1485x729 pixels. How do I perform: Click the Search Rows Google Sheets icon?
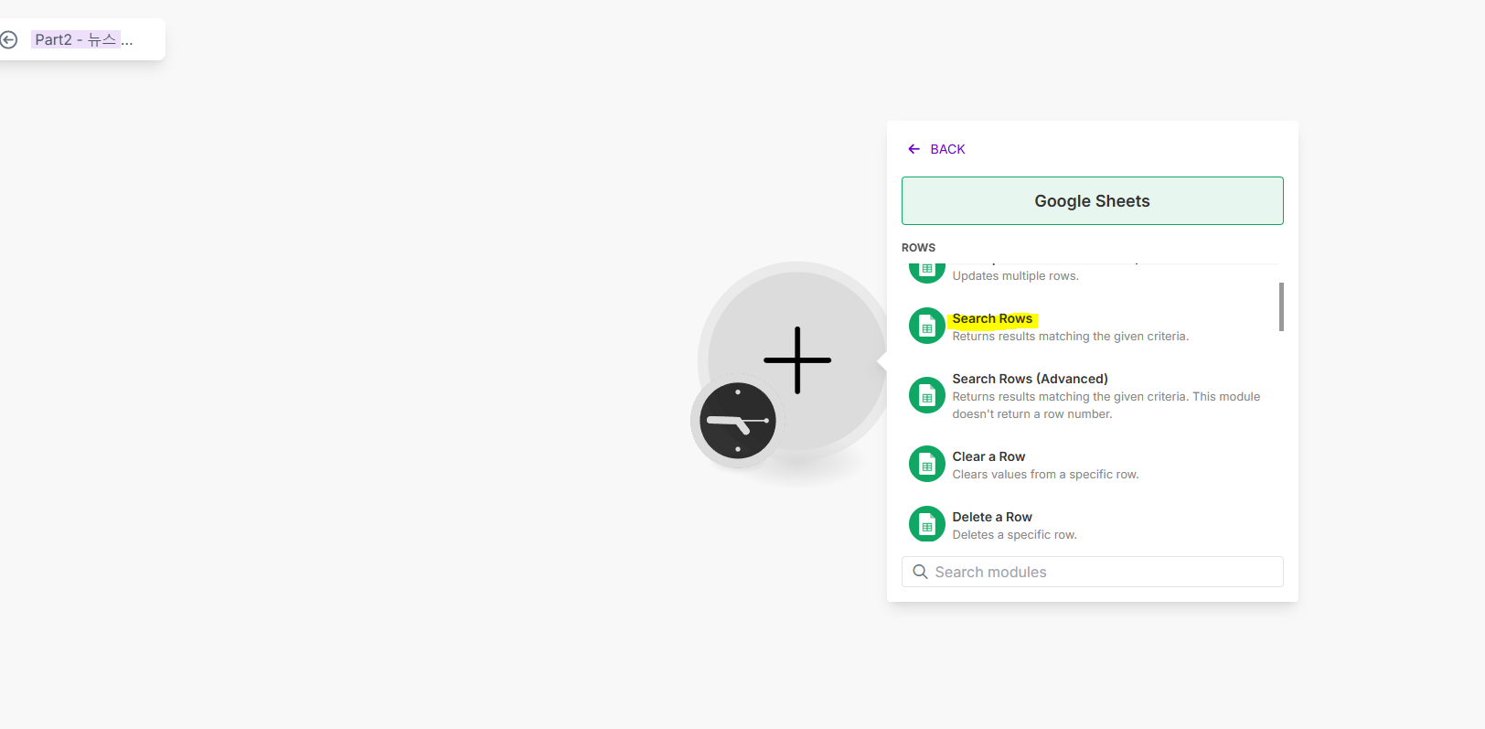(926, 327)
